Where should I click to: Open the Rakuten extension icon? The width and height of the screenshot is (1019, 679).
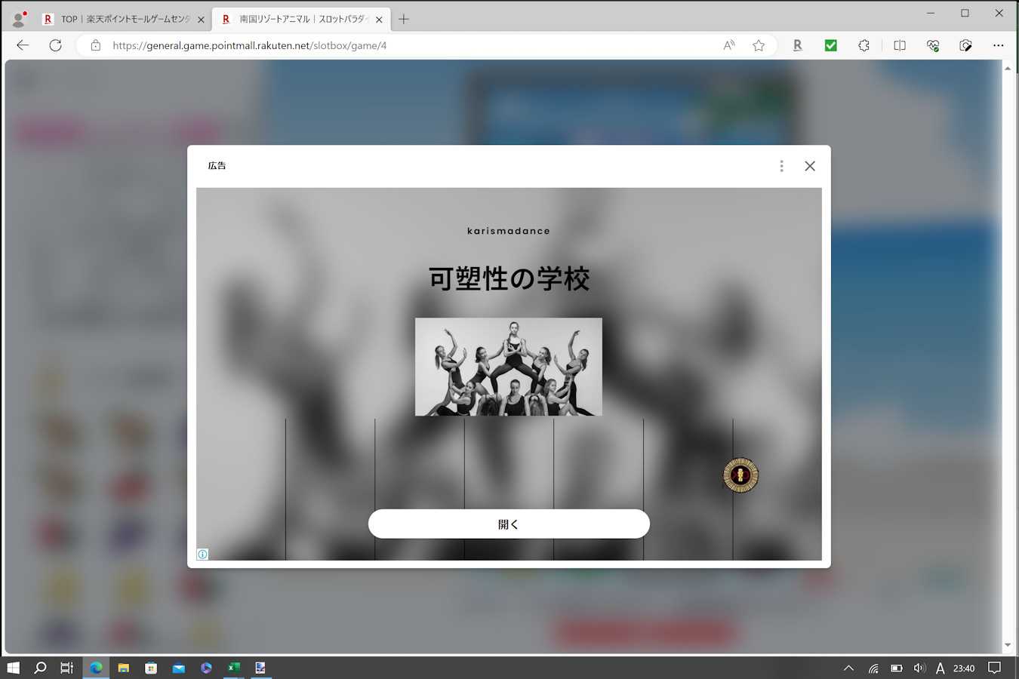797,45
